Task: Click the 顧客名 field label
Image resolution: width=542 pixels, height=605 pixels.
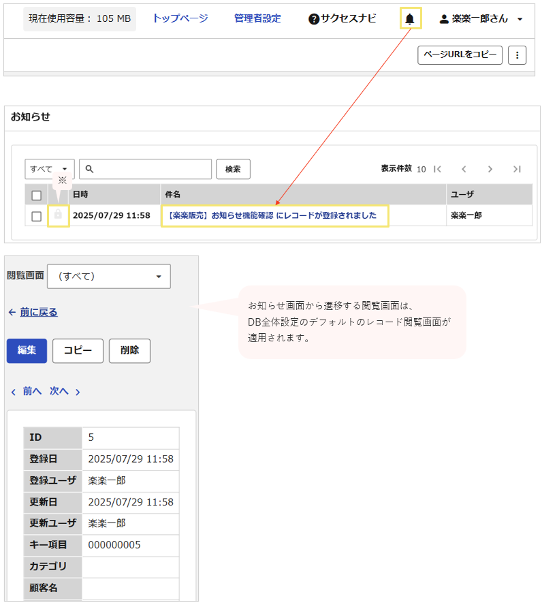Action: tap(43, 588)
